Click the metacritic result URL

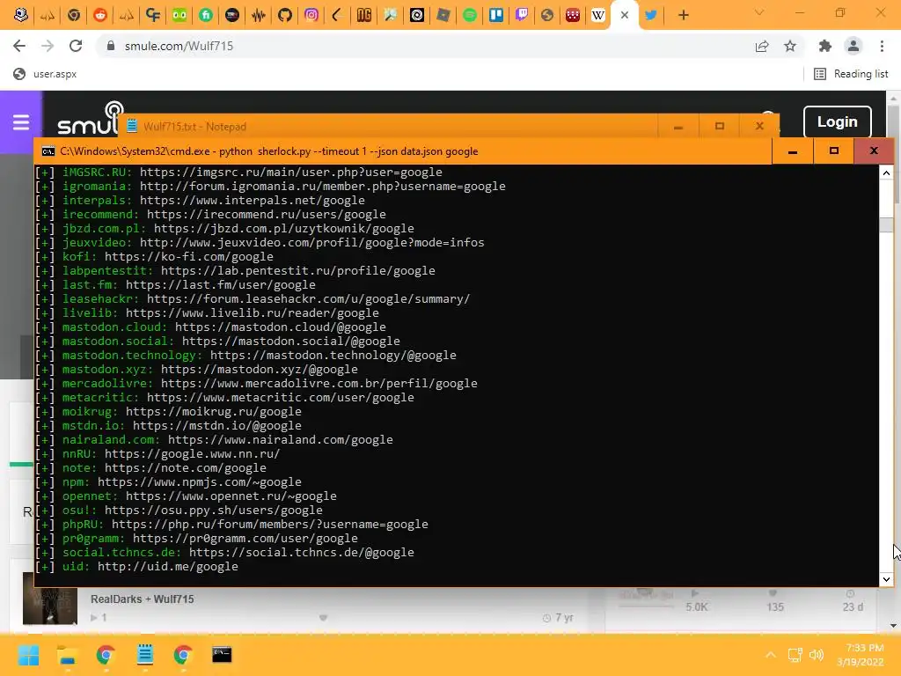point(281,397)
